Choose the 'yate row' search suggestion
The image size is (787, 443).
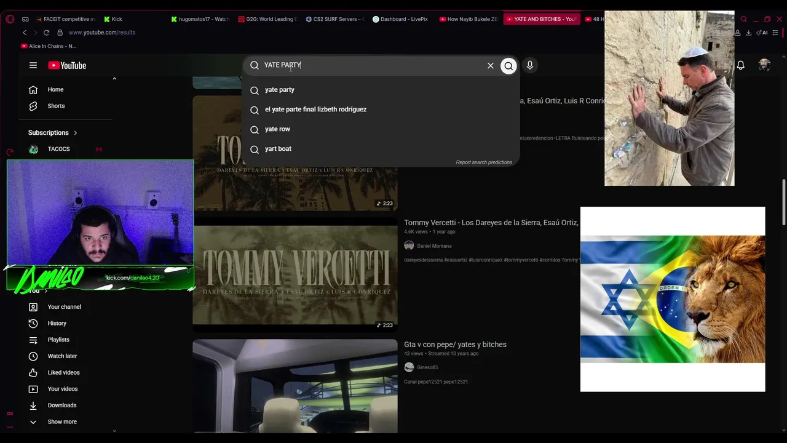click(381, 129)
